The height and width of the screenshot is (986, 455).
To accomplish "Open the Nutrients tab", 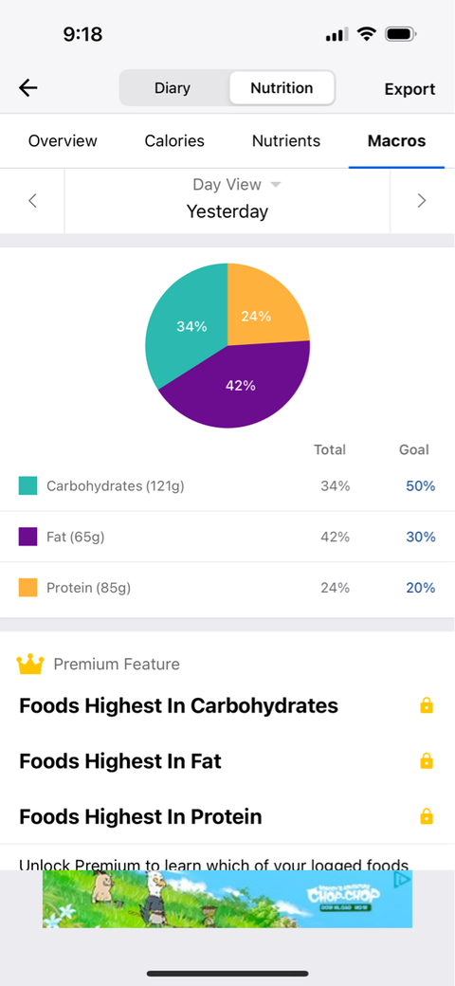I will tap(286, 141).
